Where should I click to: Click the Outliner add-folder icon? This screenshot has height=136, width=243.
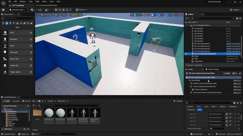[x=237, y=19]
